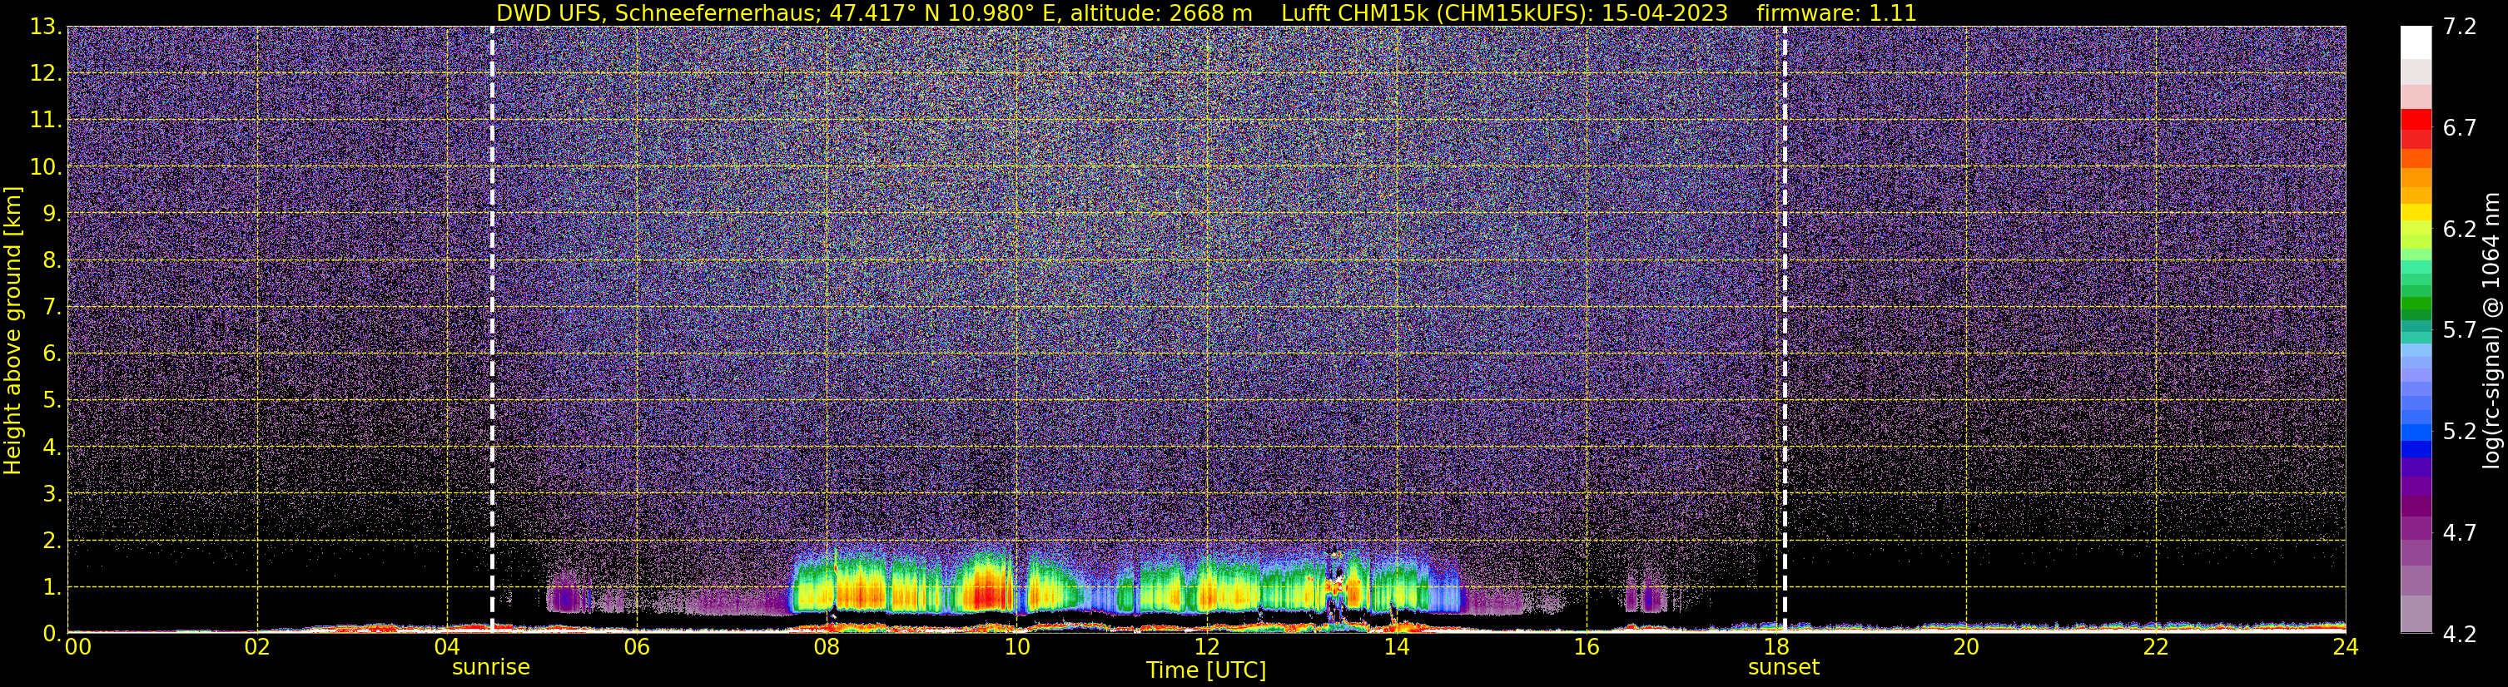Click the height axis tick "10."
This screenshot has height=687, width=2508.
pos(46,166)
